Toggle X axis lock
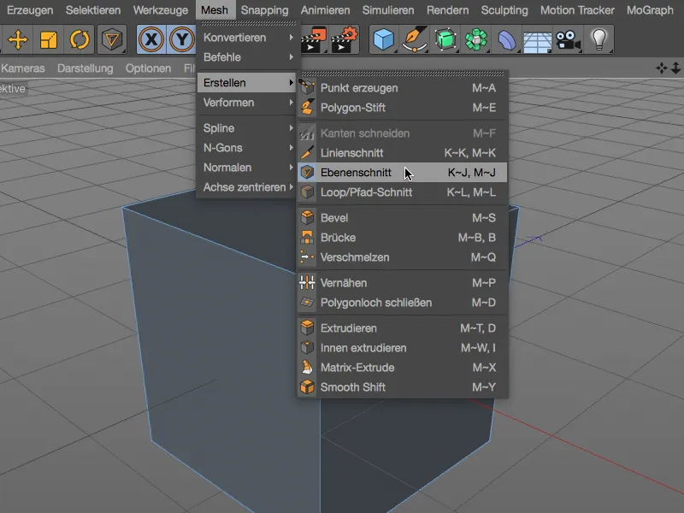 151,39
